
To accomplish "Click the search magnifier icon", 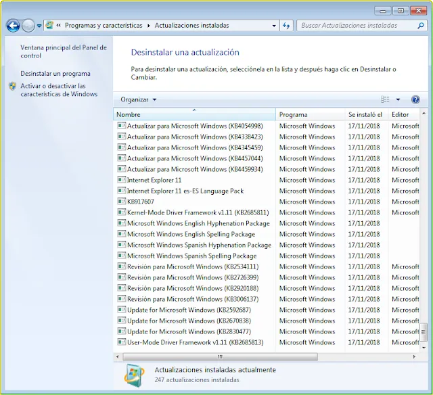I will (x=421, y=26).
